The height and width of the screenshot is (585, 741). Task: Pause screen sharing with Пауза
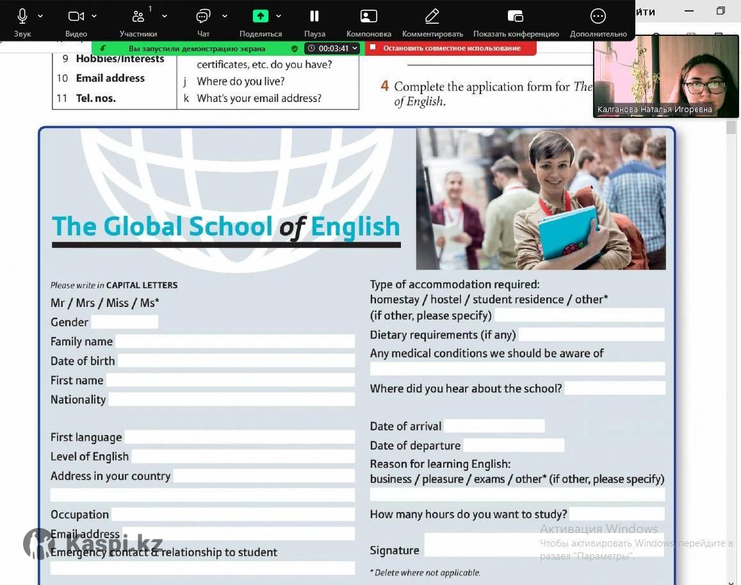[314, 17]
